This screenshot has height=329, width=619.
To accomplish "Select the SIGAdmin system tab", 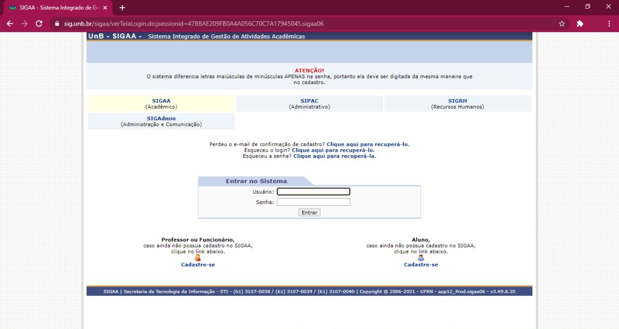I will tap(162, 121).
